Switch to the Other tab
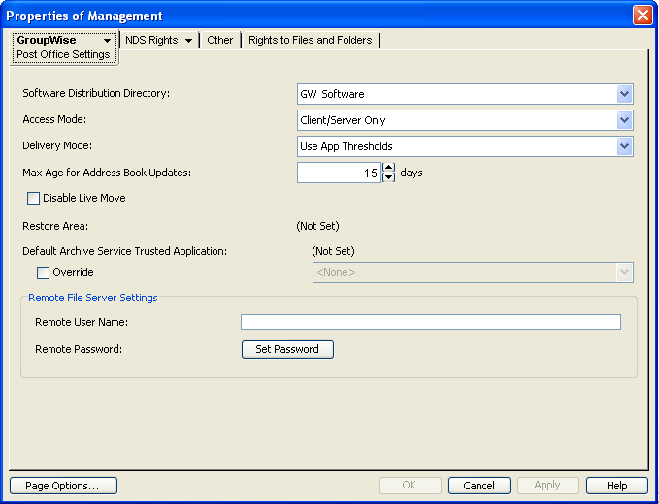Screen dimensions: 659x504 (220, 40)
